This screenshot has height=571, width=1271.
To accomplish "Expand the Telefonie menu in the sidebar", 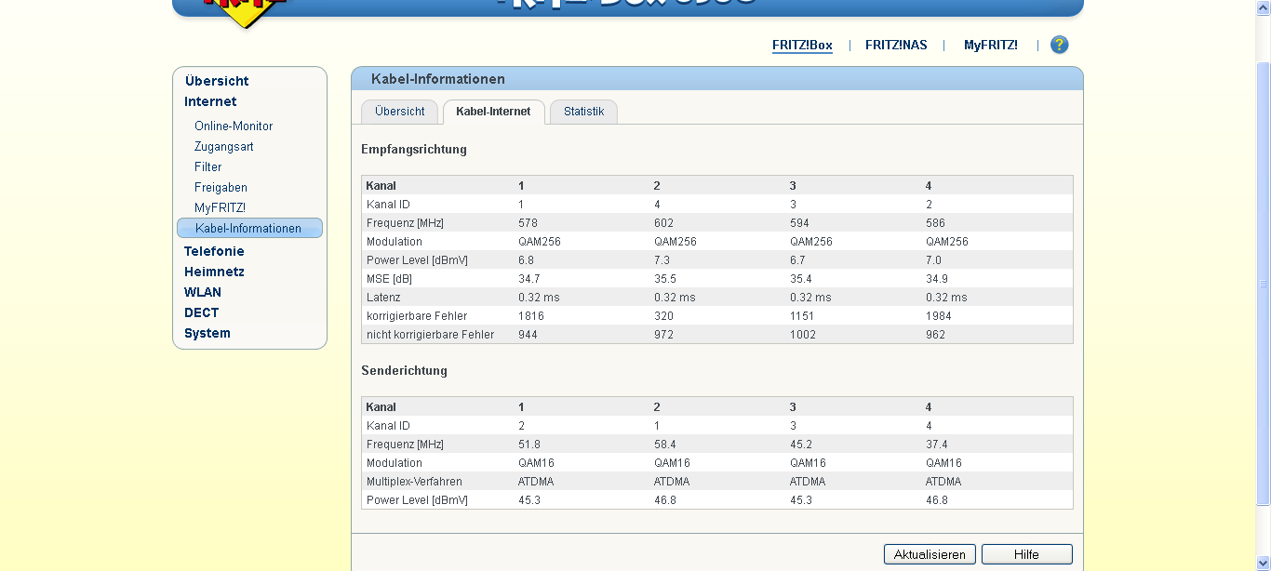I will pyautogui.click(x=214, y=251).
